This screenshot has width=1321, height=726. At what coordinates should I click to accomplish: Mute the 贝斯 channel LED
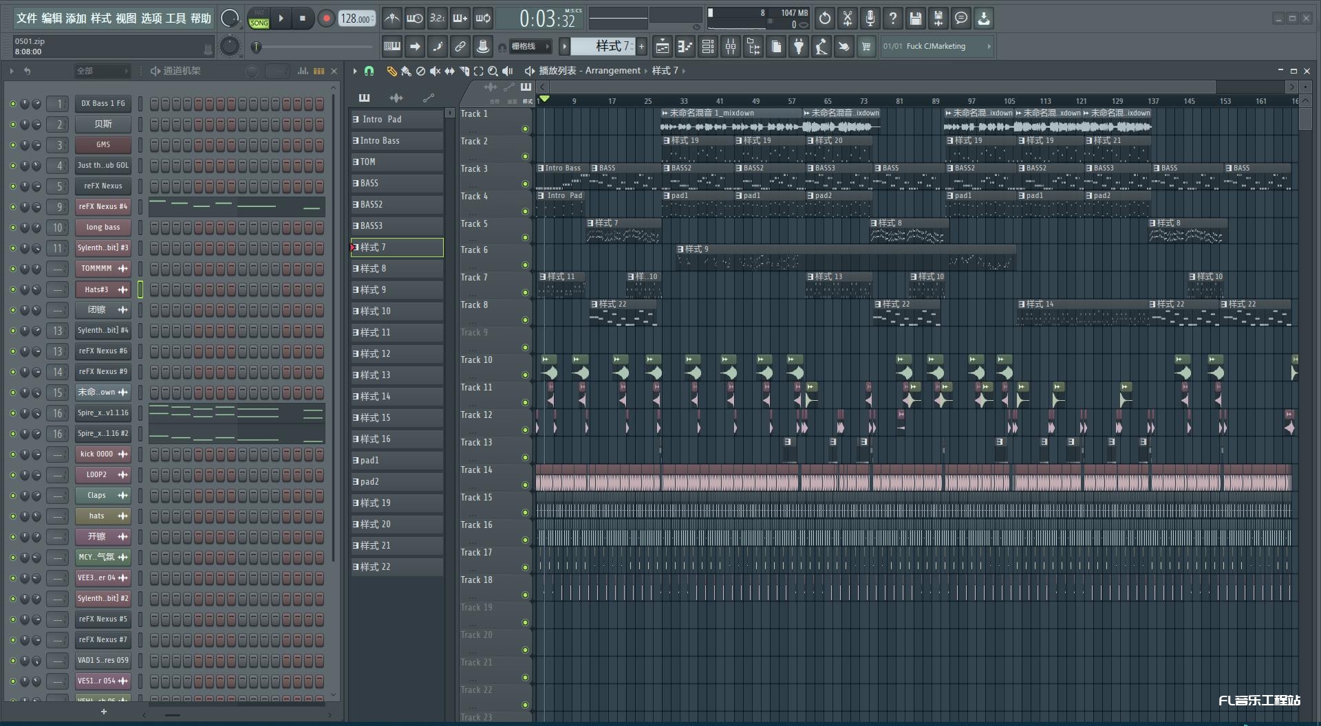point(12,124)
